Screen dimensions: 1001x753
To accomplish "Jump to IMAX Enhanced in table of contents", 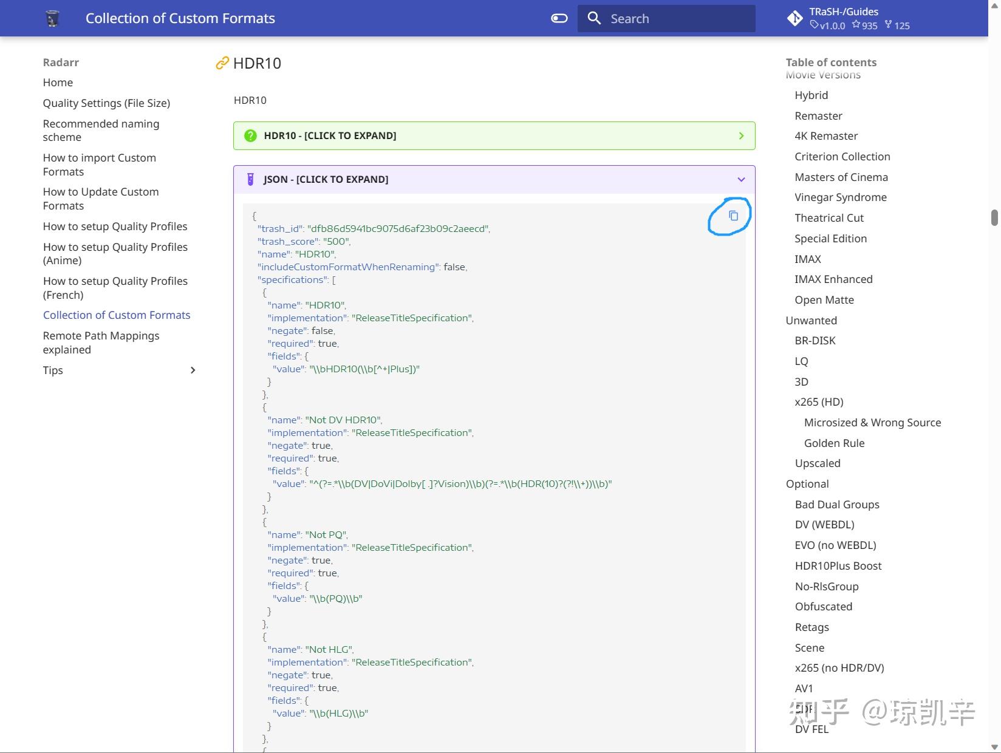I will tap(833, 279).
